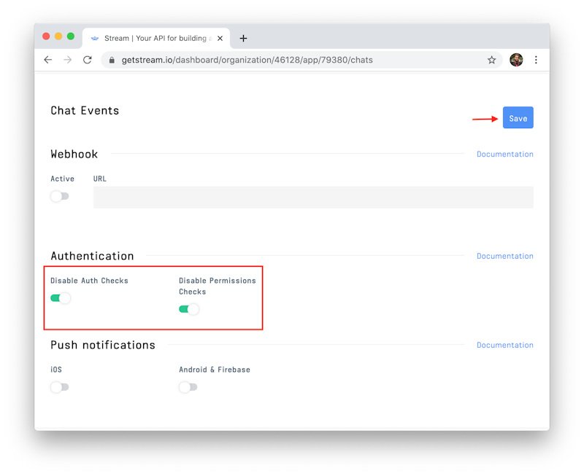Enable iOS push notifications
This screenshot has height=476, width=584.
pos(60,387)
